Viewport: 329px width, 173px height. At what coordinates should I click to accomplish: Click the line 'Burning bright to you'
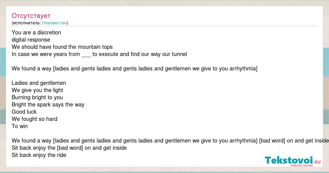(x=37, y=97)
